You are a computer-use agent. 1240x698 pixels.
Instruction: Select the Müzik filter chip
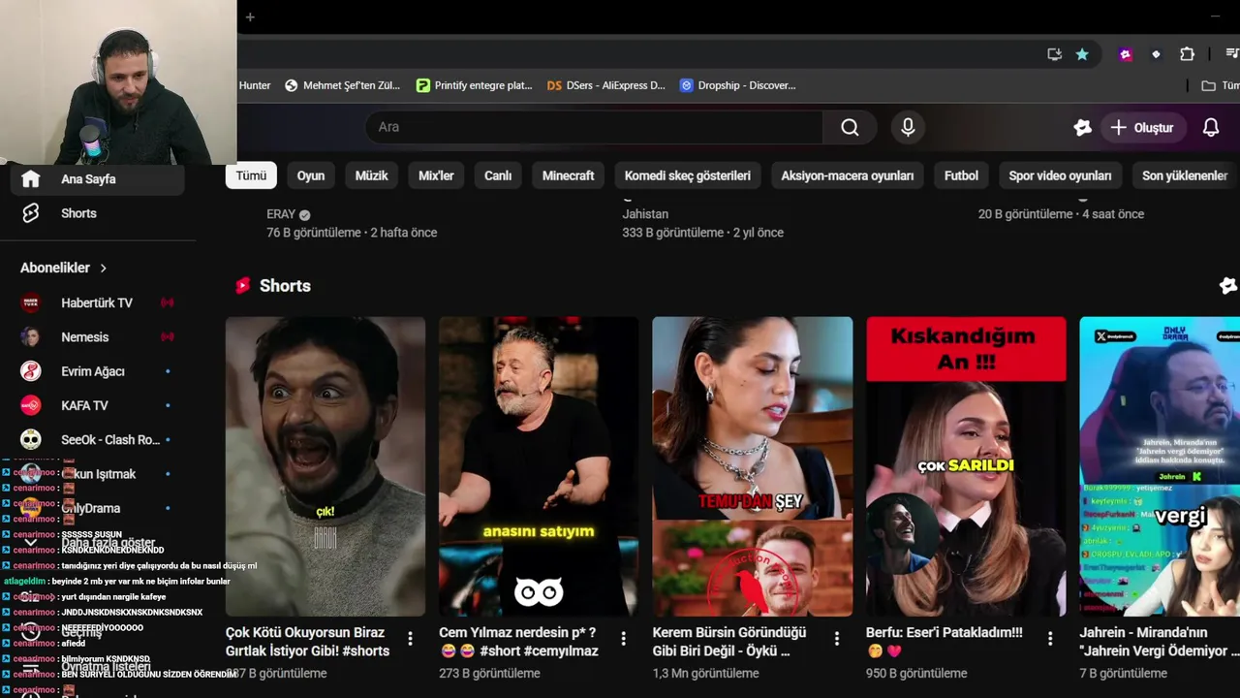[371, 175]
